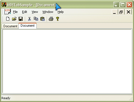Viewport: 134px width, 102px height.
Task: Switch to the first inactive Document tab
Action: click(10, 26)
